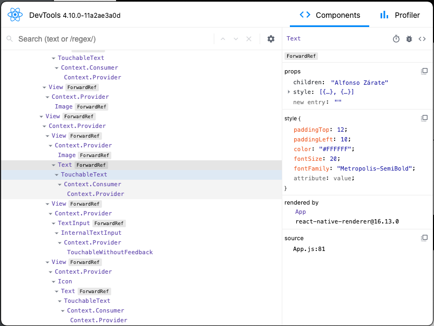Log Text component data with the bug icon
Image resolution: width=434 pixels, height=326 pixels.
(x=409, y=38)
